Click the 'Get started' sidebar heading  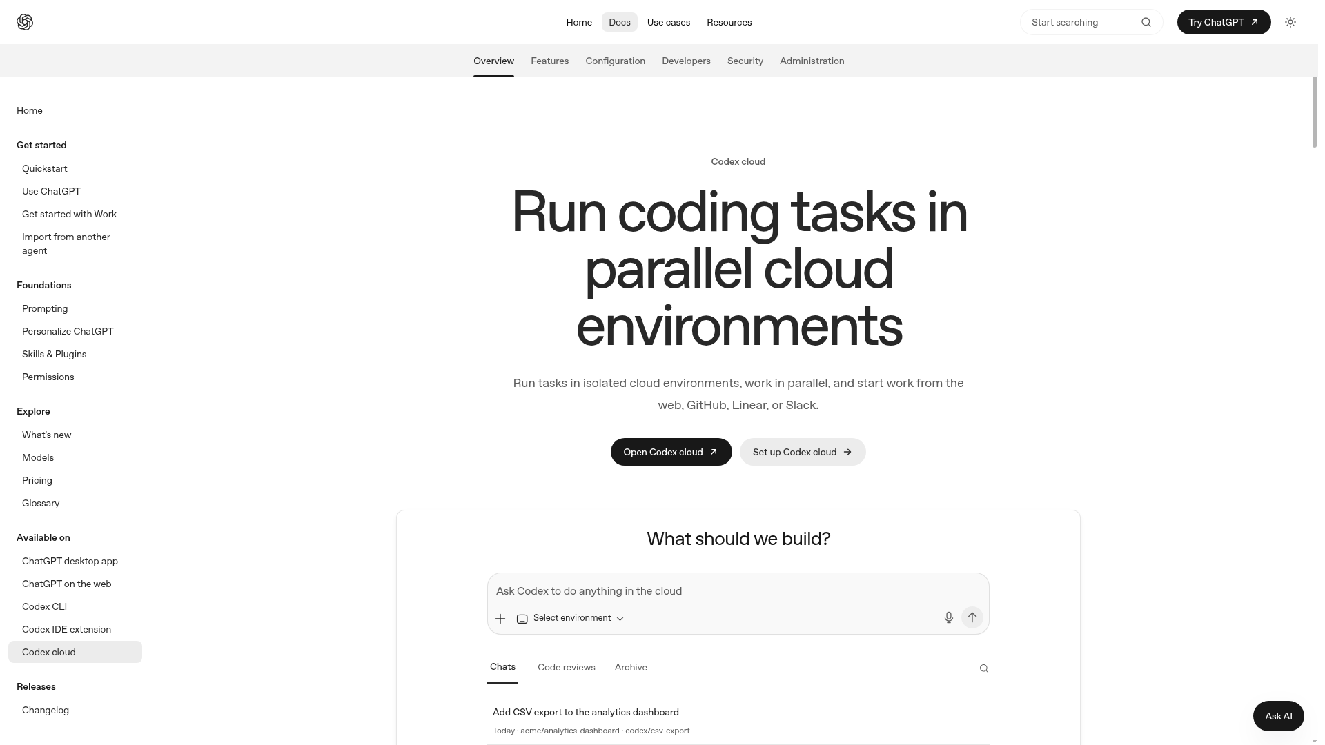[x=41, y=145]
